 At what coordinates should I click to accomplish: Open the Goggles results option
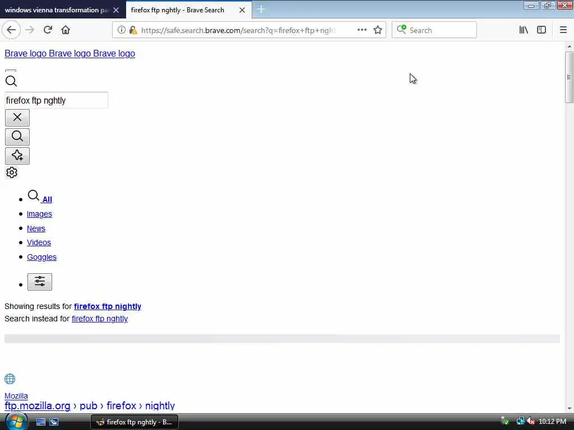point(41,257)
